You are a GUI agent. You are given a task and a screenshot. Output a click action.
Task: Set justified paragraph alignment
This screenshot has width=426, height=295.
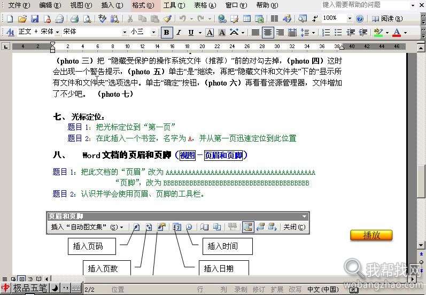(255, 33)
